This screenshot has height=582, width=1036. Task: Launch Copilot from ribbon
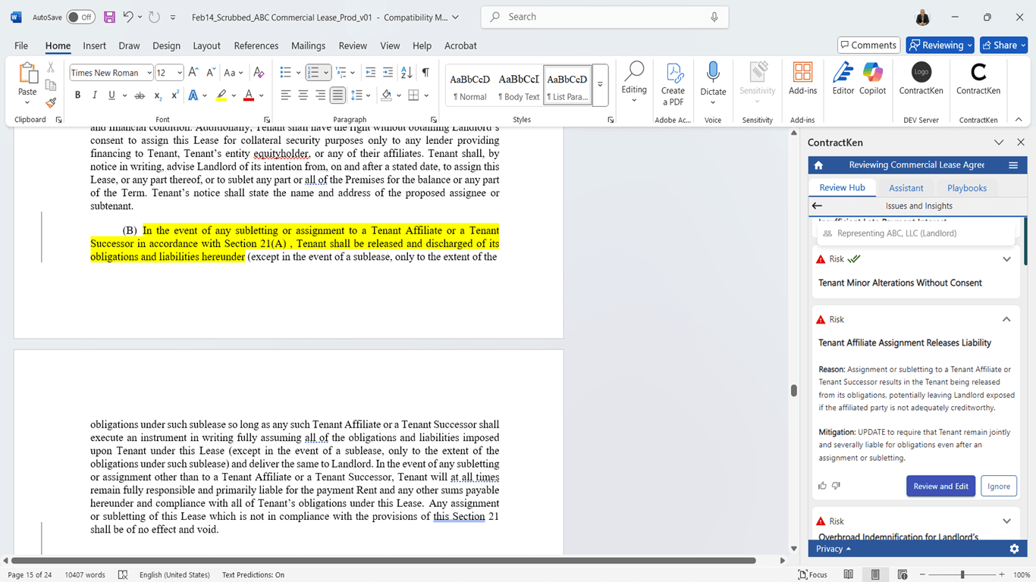[x=872, y=79]
